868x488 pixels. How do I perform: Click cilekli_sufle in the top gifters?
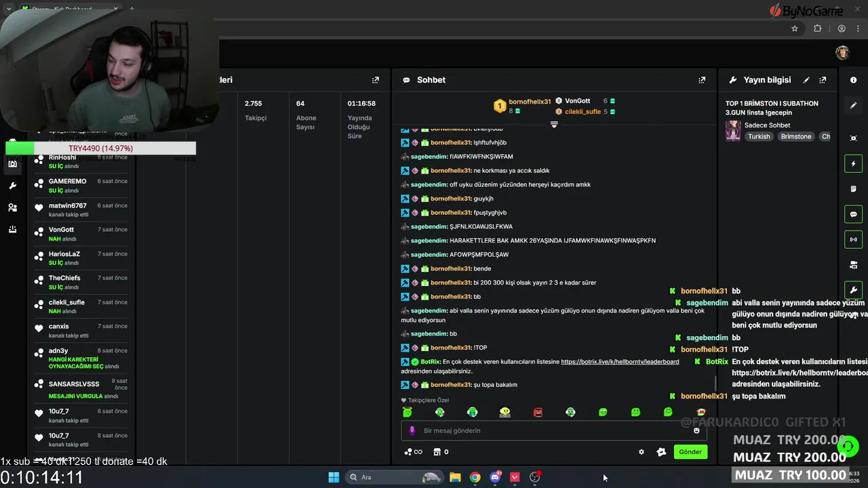coord(583,112)
